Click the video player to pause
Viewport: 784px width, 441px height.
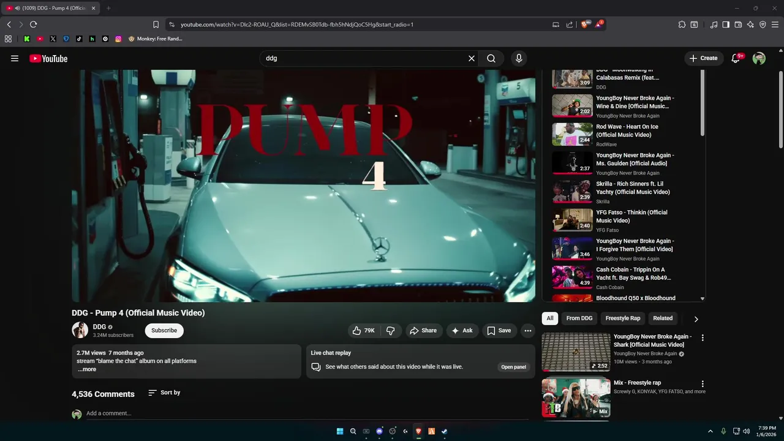[303, 186]
